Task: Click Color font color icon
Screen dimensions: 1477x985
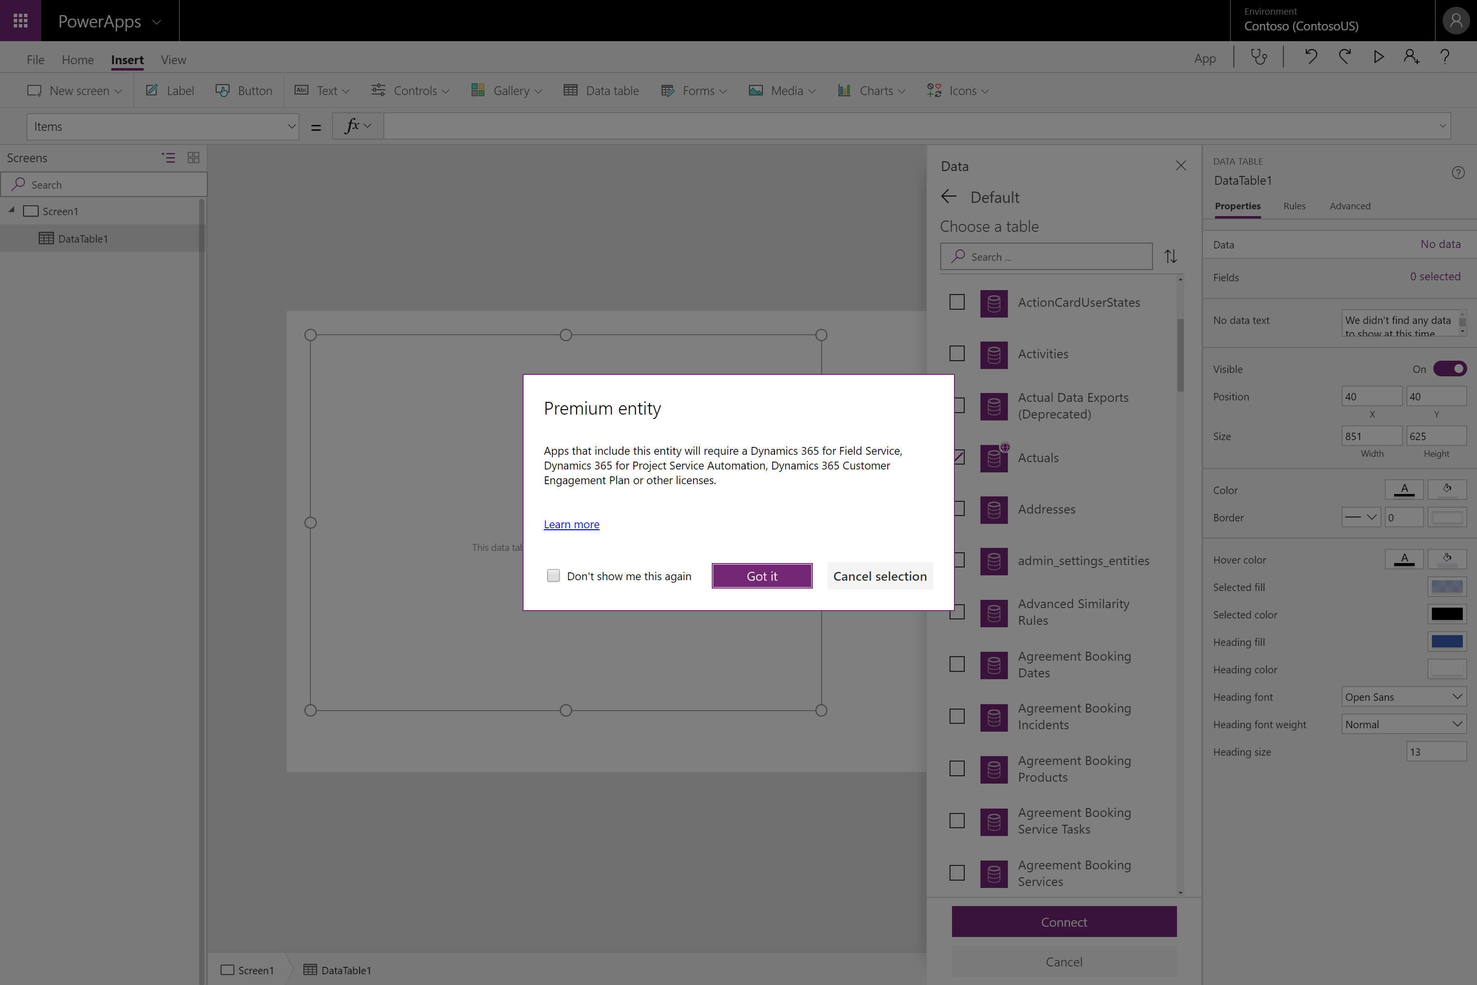Action: (1403, 490)
